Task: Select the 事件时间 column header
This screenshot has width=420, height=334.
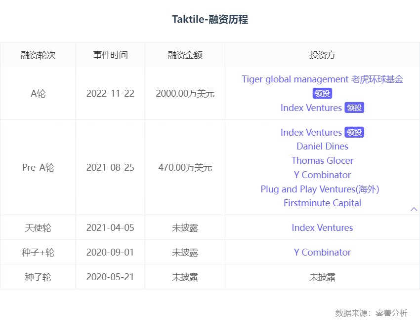Action: (110, 55)
